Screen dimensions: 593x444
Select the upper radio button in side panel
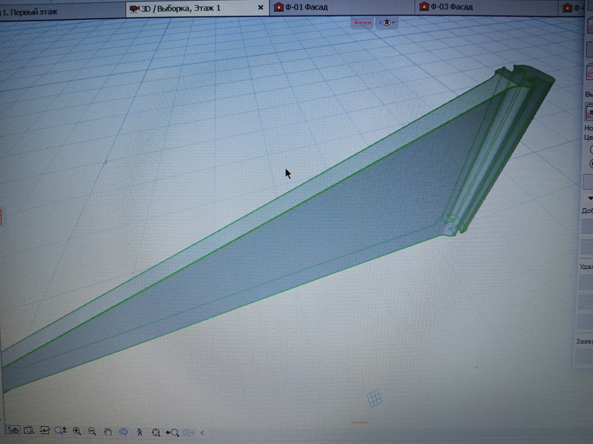coord(591,149)
